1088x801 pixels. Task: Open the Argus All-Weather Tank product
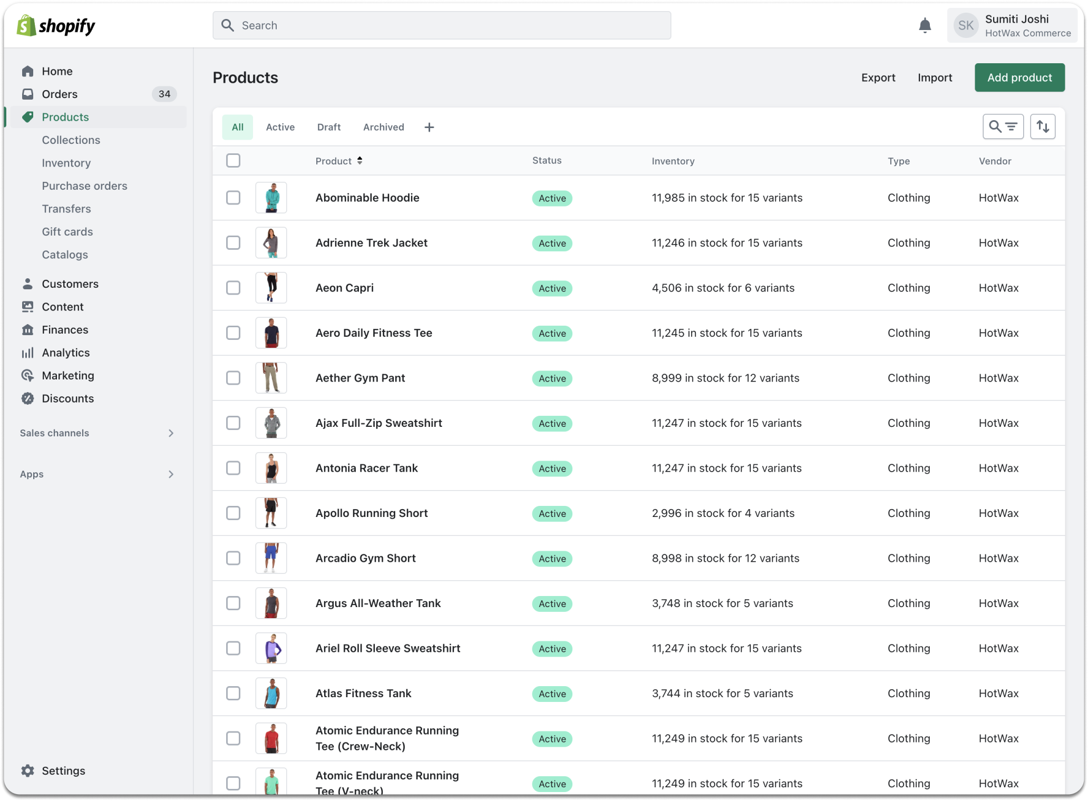point(378,603)
